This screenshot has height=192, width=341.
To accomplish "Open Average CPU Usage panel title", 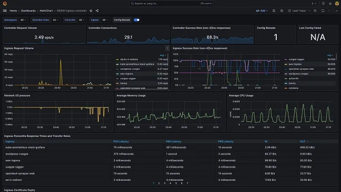I will (241, 96).
